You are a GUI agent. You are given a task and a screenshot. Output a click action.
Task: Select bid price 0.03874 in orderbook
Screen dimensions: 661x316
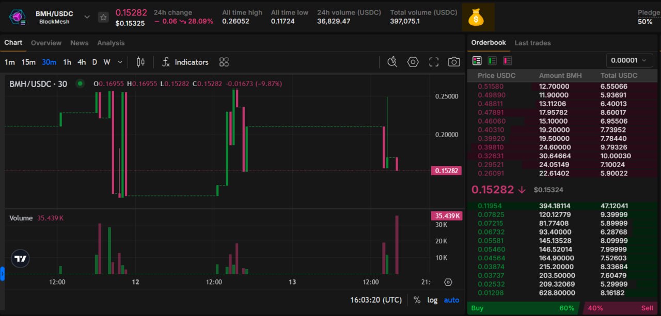tap(491, 267)
